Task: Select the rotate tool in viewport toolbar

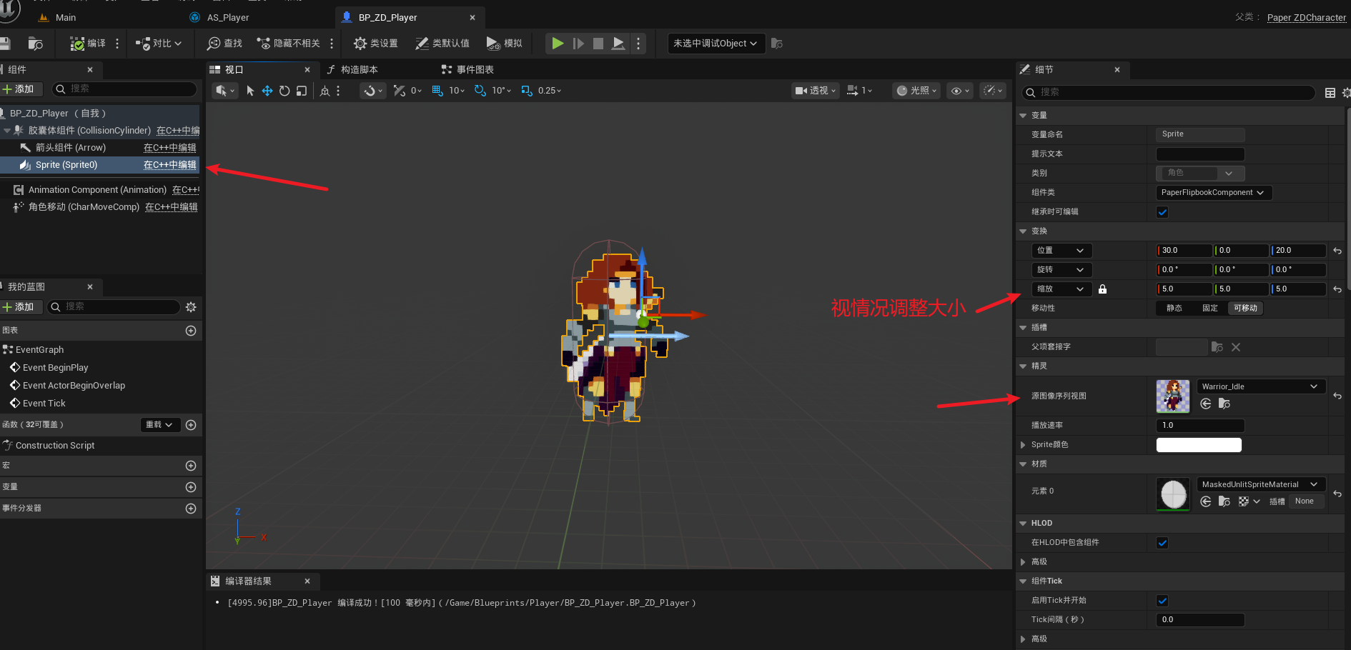Action: [284, 91]
